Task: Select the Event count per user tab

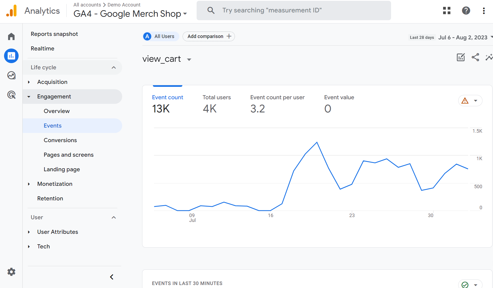Action: click(277, 104)
